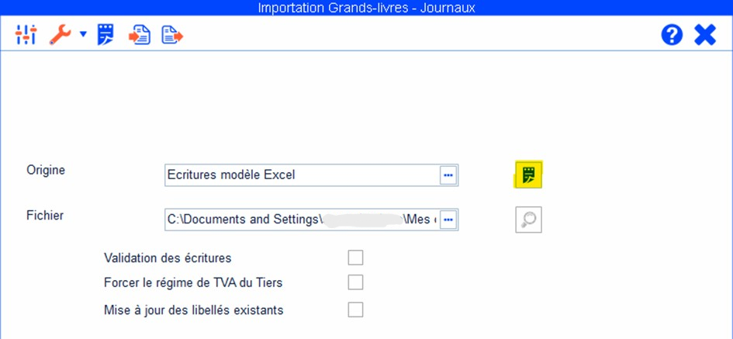Close the Importation Grands-livres window
This screenshot has width=733, height=339.
point(704,35)
